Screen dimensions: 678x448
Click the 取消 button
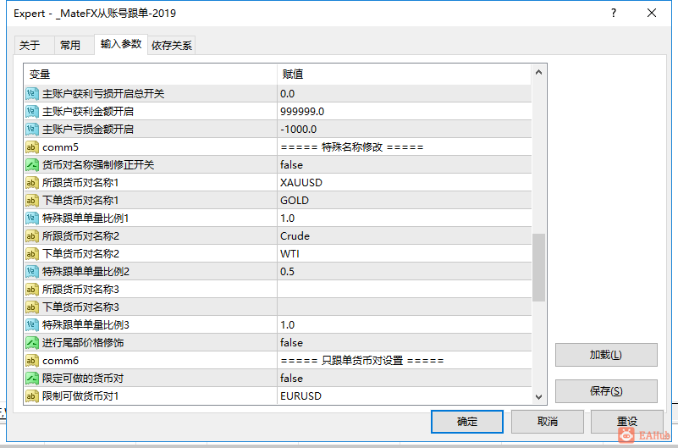[548, 421]
